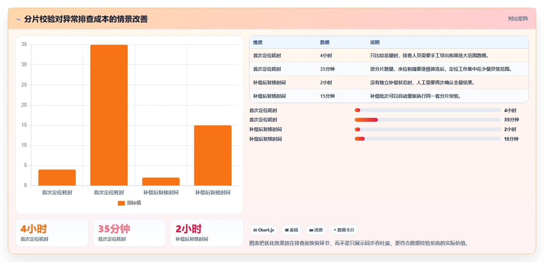Open the pink 35分钟 data card
This screenshot has height=262, width=544.
(x=129, y=233)
